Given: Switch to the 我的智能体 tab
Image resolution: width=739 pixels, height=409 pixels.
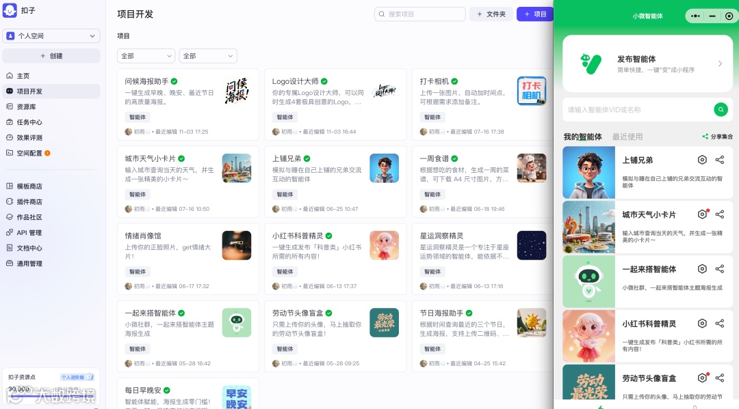Looking at the screenshot, I should [x=582, y=137].
